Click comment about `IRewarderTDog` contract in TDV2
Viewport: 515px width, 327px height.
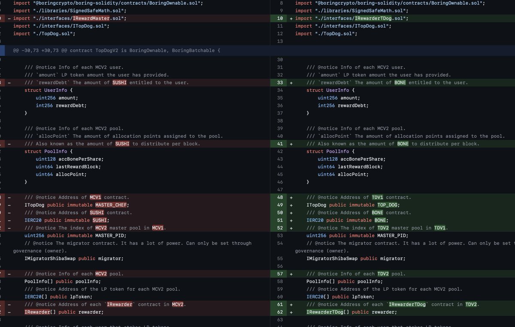(x=393, y=304)
